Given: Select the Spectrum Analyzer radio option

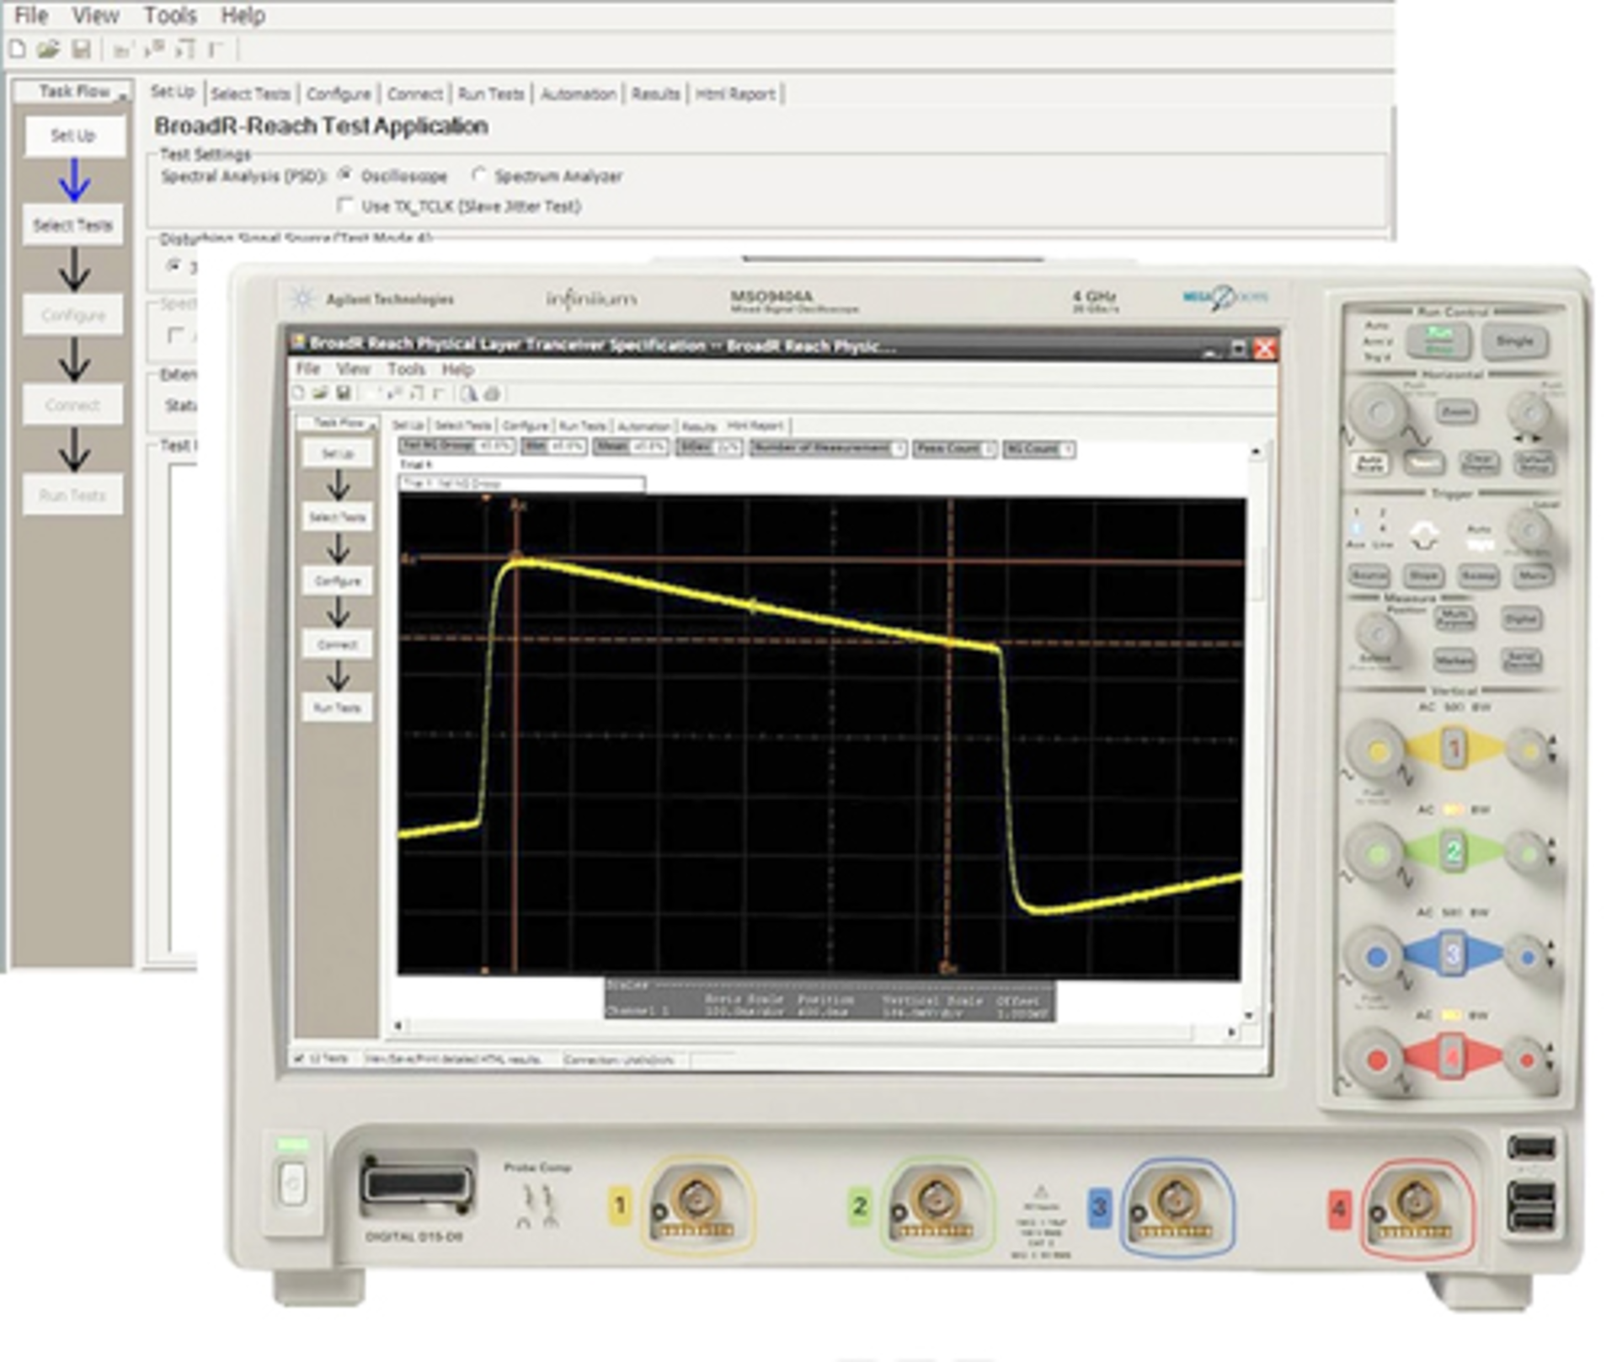Looking at the screenshot, I should point(478,175).
